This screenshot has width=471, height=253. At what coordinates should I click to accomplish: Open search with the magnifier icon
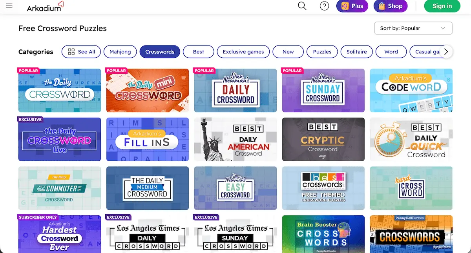(302, 6)
